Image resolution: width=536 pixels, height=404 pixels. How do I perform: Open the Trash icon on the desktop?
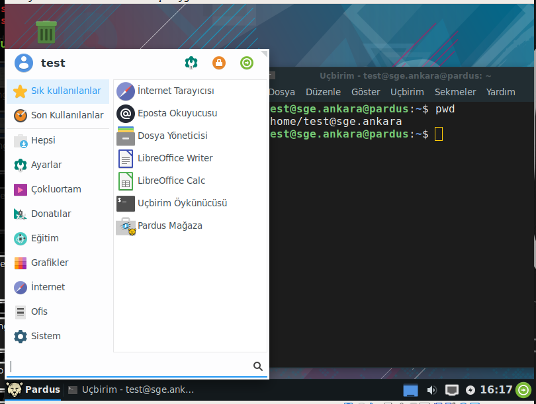(x=46, y=32)
